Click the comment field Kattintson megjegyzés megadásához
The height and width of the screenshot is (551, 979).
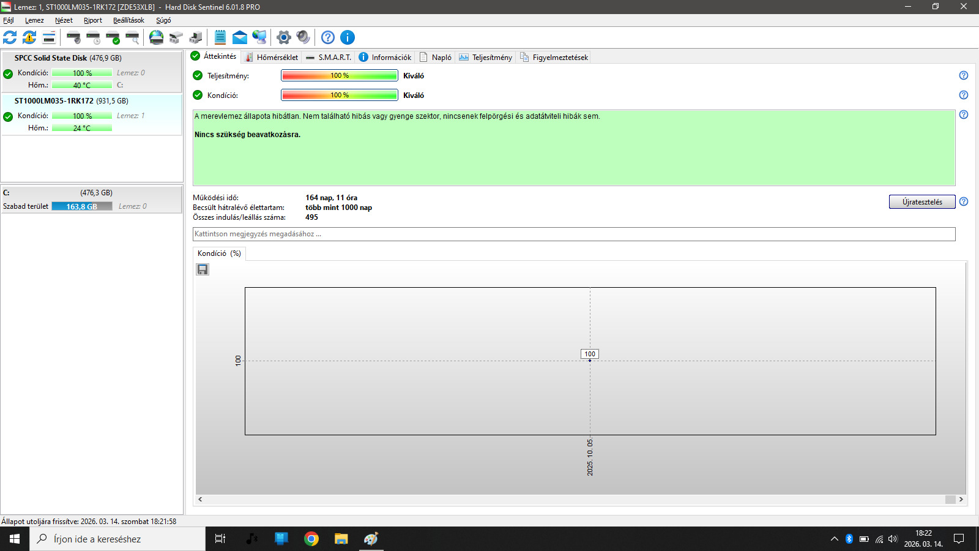(x=574, y=234)
